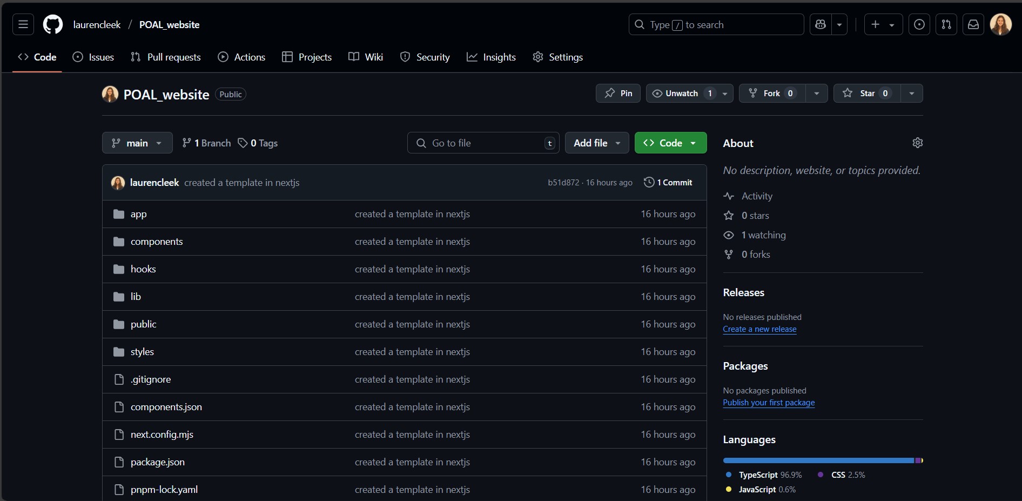The width and height of the screenshot is (1022, 501).
Task: Expand the Star lists dropdown arrow
Action: [x=912, y=93]
